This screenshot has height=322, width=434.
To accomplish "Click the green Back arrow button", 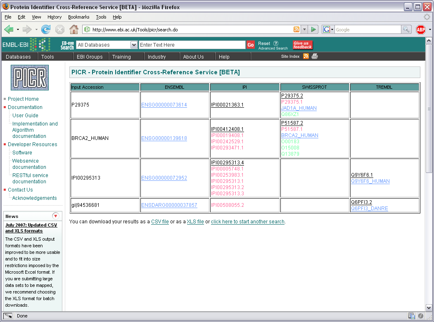I will (x=9, y=29).
